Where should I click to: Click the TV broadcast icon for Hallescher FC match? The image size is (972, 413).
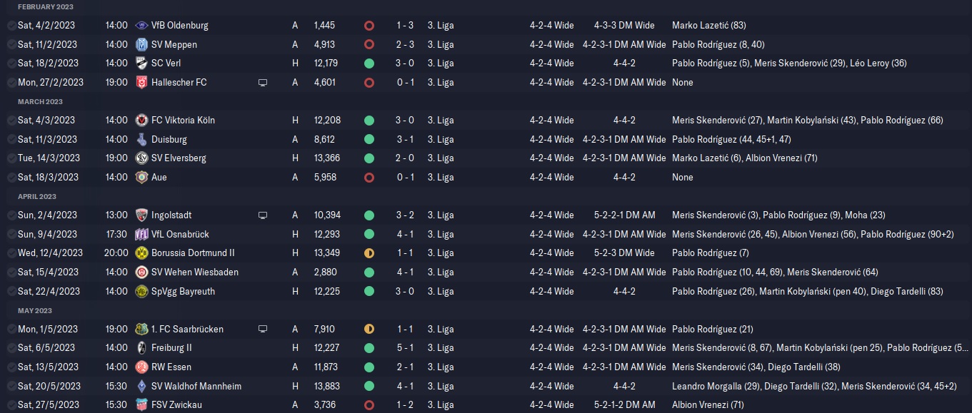[263, 82]
